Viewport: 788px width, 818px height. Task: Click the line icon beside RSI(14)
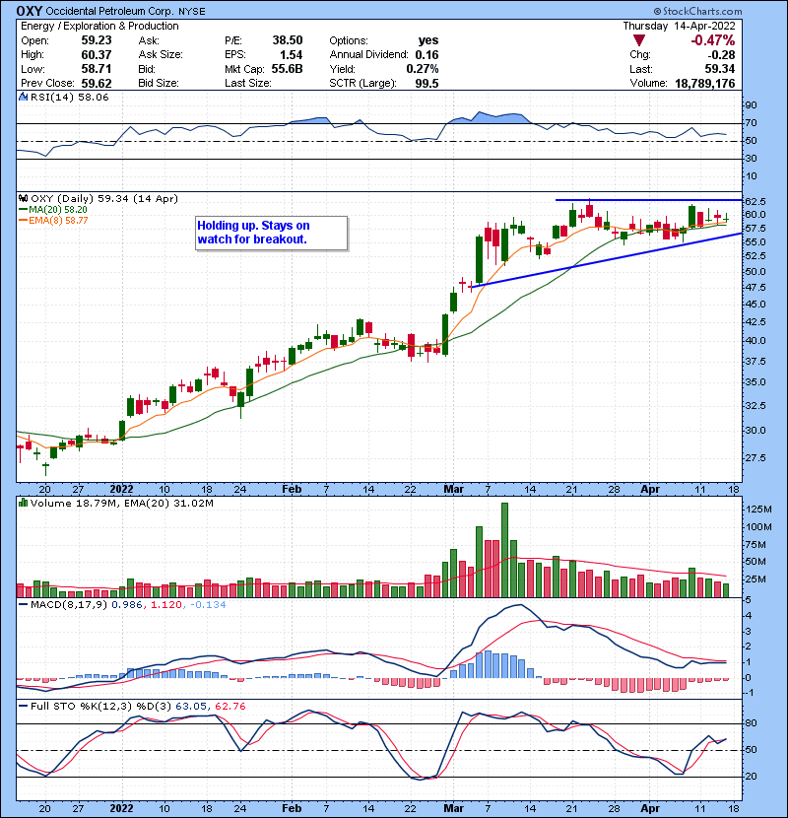[x=23, y=97]
